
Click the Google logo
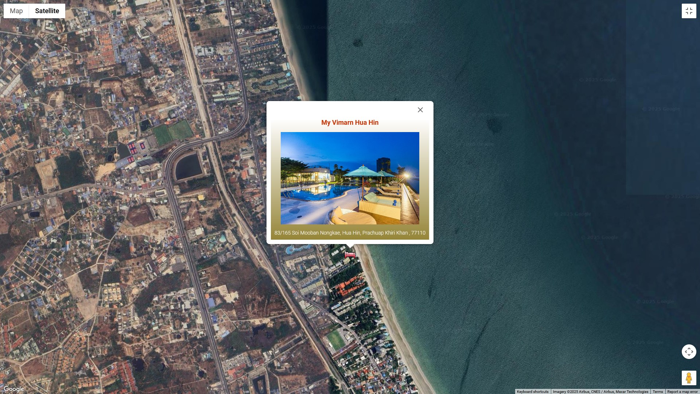(x=14, y=389)
